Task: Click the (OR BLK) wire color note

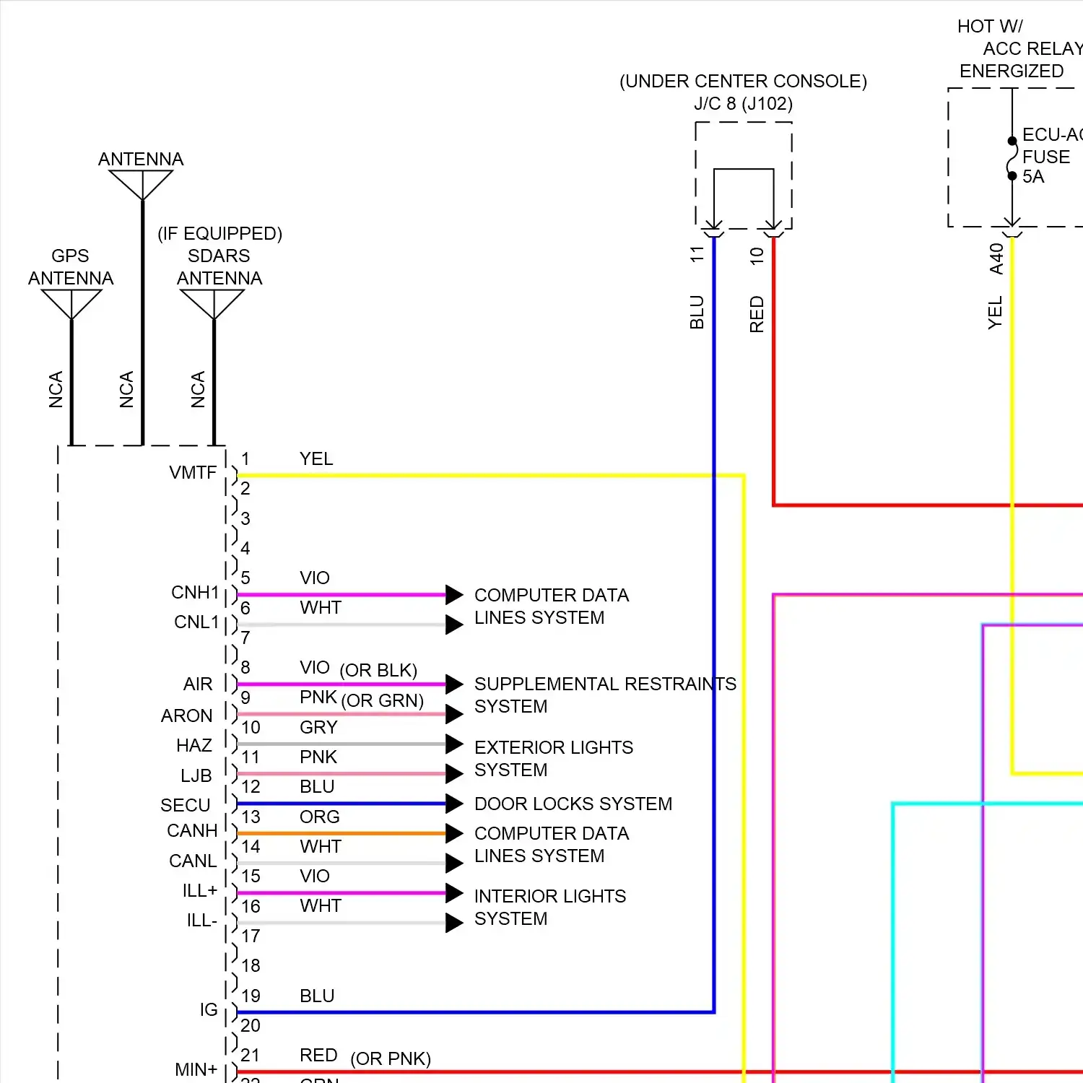Action: coord(378,670)
